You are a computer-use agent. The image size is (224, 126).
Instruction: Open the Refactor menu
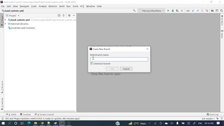tap(53, 6)
